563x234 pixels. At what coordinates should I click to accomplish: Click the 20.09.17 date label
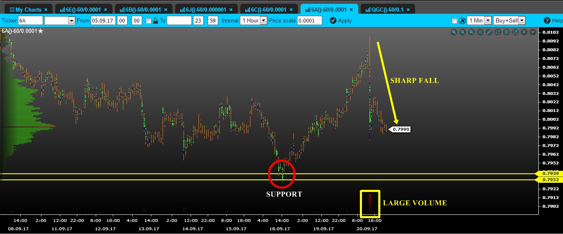[x=368, y=229]
